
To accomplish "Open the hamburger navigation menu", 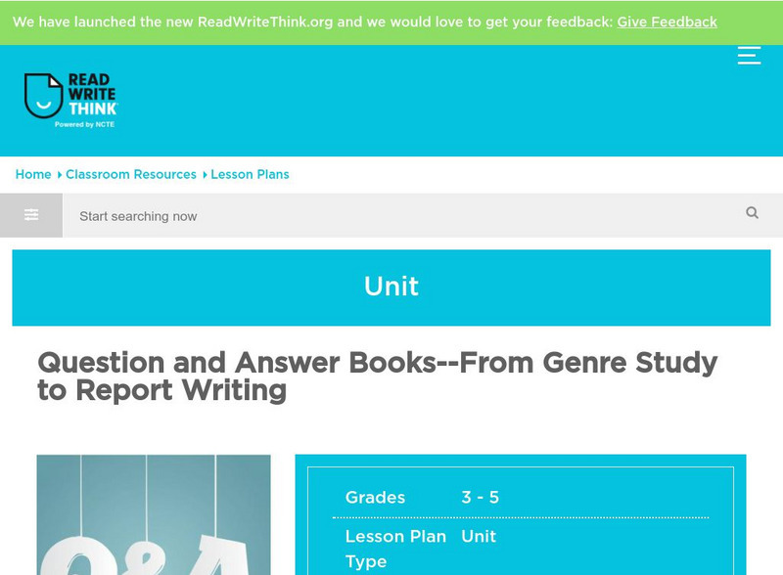I will point(749,55).
